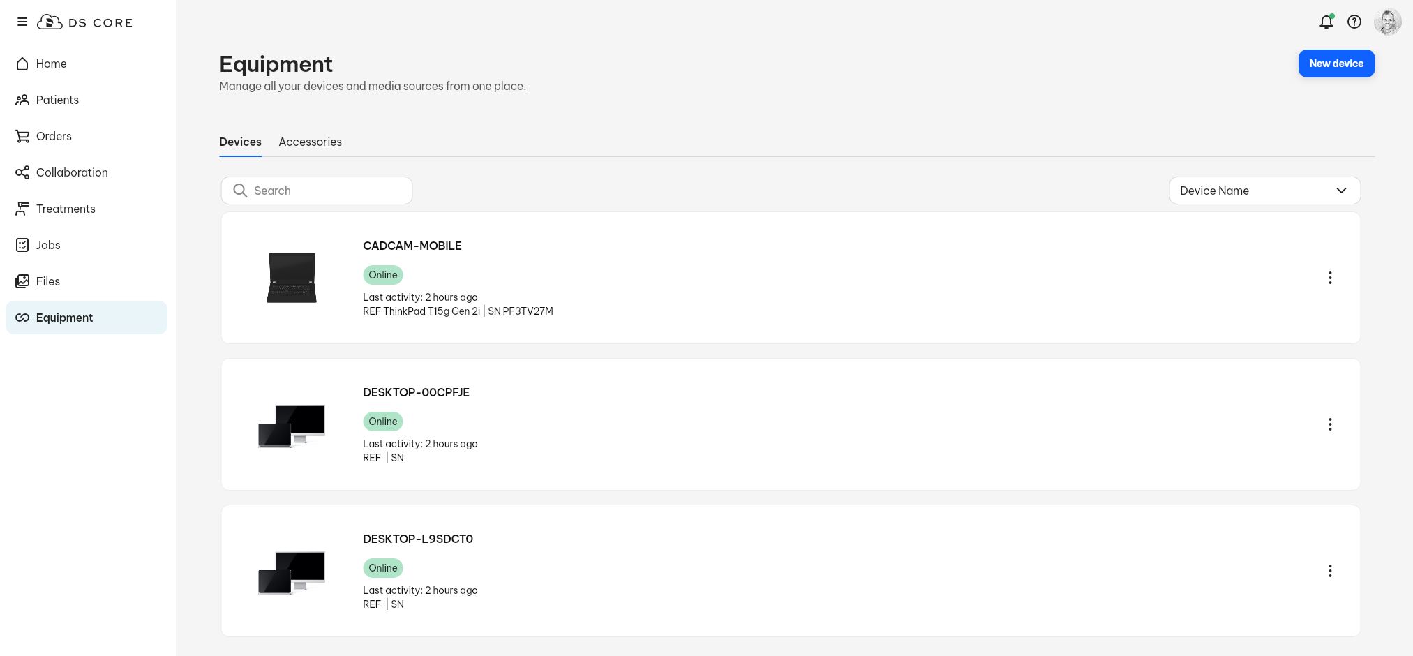This screenshot has width=1413, height=656.
Task: Switch to the Accessories tab
Action: point(310,142)
